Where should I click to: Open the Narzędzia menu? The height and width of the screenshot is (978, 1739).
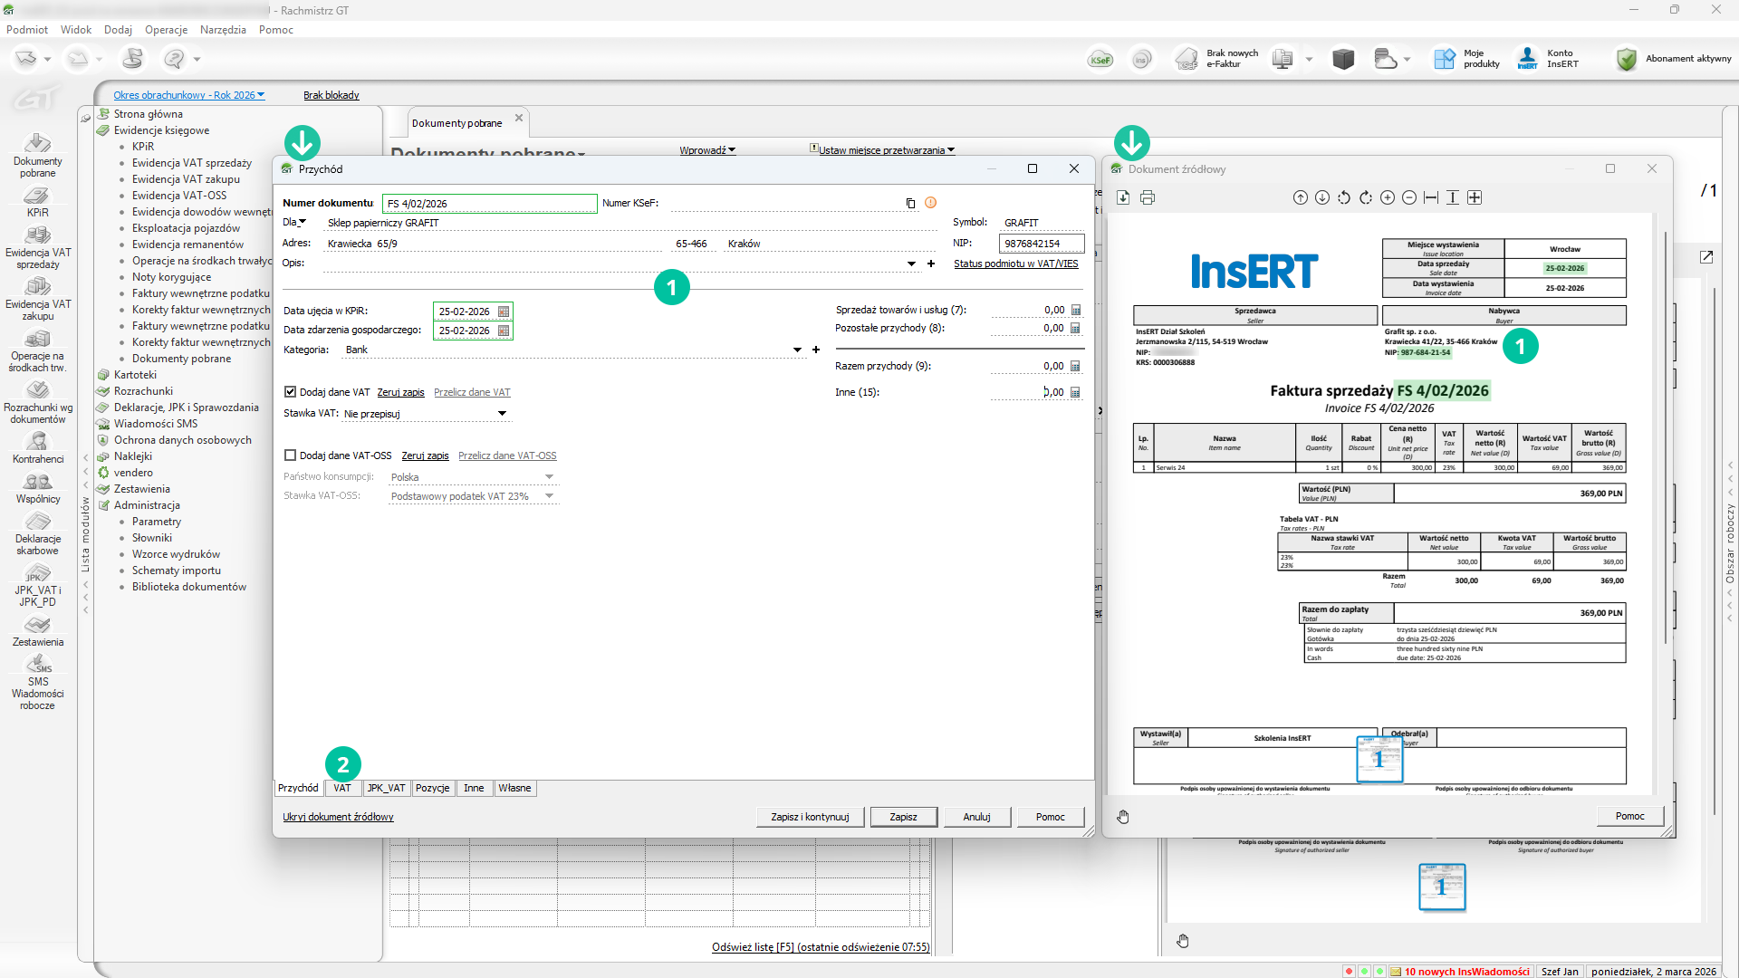point(223,30)
